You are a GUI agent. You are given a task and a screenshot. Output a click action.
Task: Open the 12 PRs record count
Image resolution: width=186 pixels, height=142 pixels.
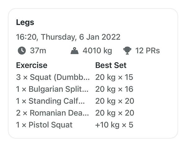[x=148, y=51]
